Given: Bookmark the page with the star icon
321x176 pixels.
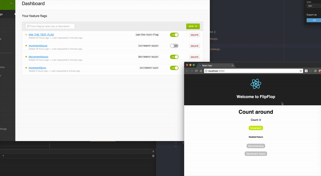Looking at the screenshot, I should [x=301, y=71].
